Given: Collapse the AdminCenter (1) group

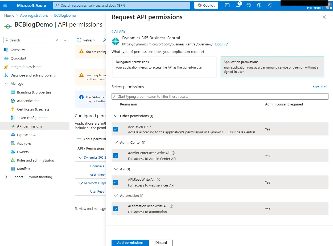Looking at the screenshot, I should (116, 142).
